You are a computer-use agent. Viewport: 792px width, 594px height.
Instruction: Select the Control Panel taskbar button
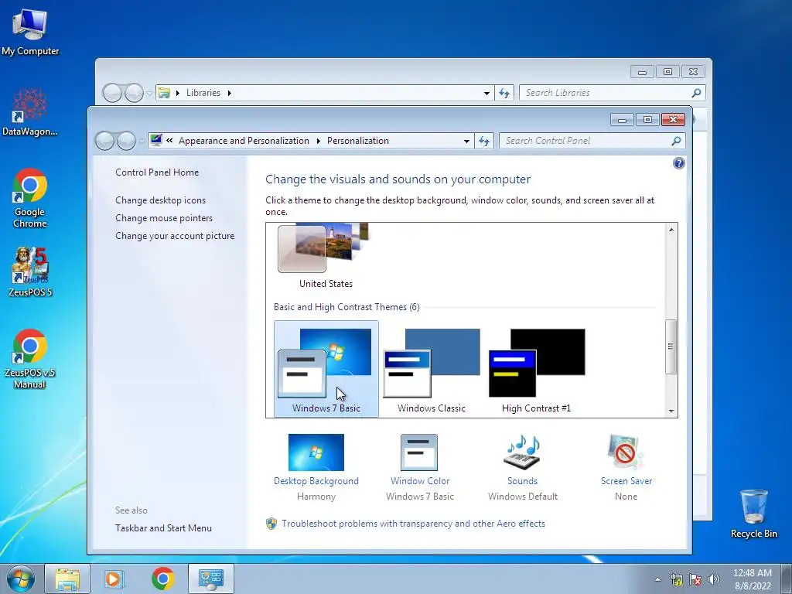pyautogui.click(x=210, y=579)
